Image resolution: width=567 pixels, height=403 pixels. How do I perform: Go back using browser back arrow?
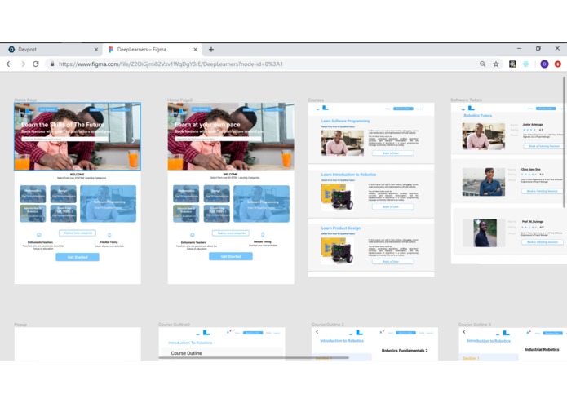[x=9, y=64]
